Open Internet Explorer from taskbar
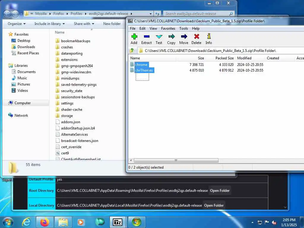This screenshot has height=228, width=304. pyautogui.click(x=26, y=222)
